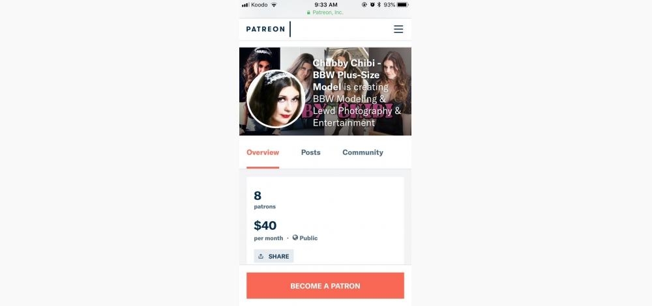652x306 pixels.
Task: Tap the Wi-Fi status icon
Action: point(274,5)
